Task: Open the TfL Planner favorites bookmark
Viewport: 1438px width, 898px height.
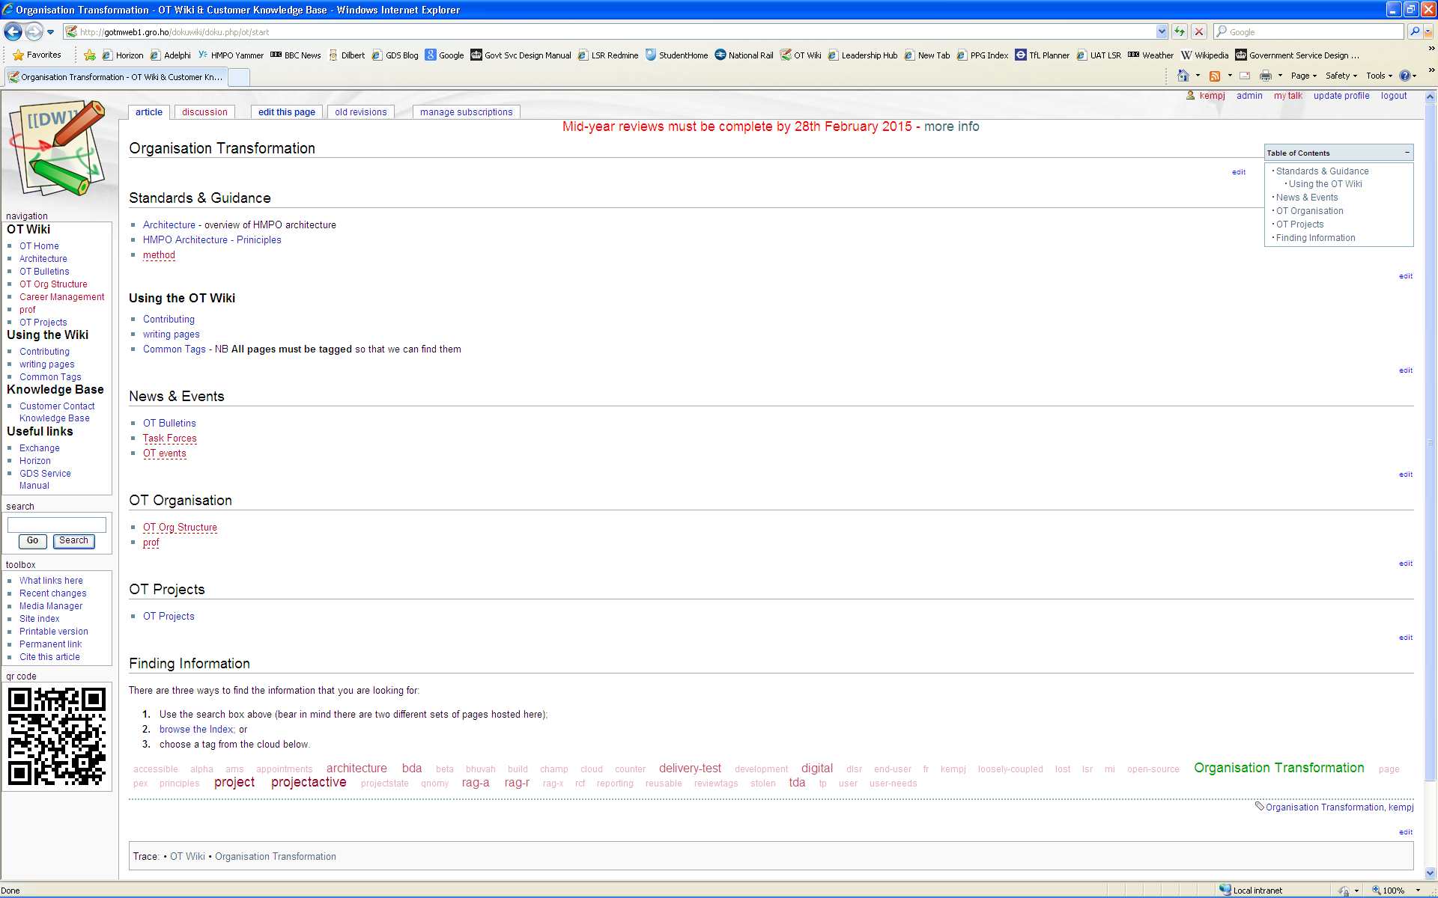Action: coord(1043,55)
